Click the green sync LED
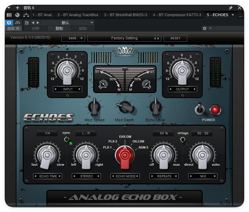The width and height of the screenshot is (249, 212). point(71,143)
